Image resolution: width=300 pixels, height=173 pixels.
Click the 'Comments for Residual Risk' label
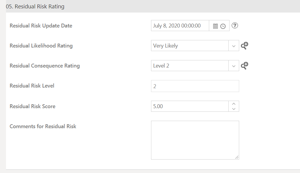(x=43, y=126)
